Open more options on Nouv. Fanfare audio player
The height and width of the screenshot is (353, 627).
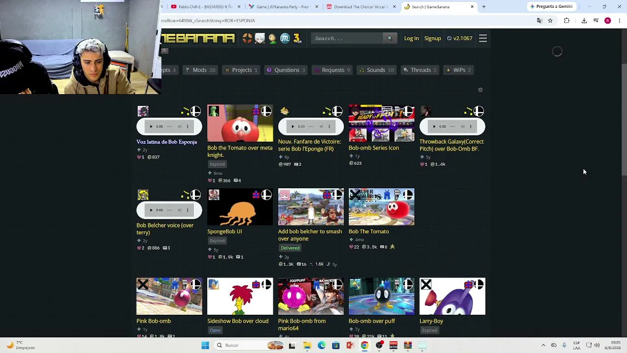(329, 126)
